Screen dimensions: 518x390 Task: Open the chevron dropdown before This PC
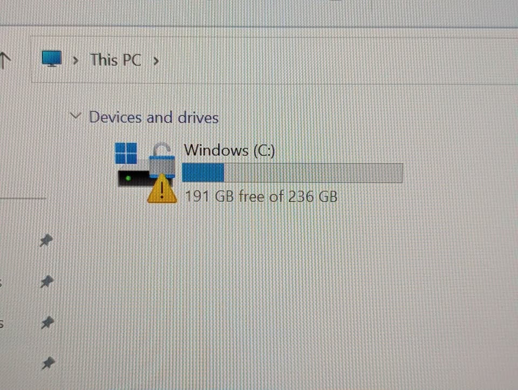pos(76,60)
